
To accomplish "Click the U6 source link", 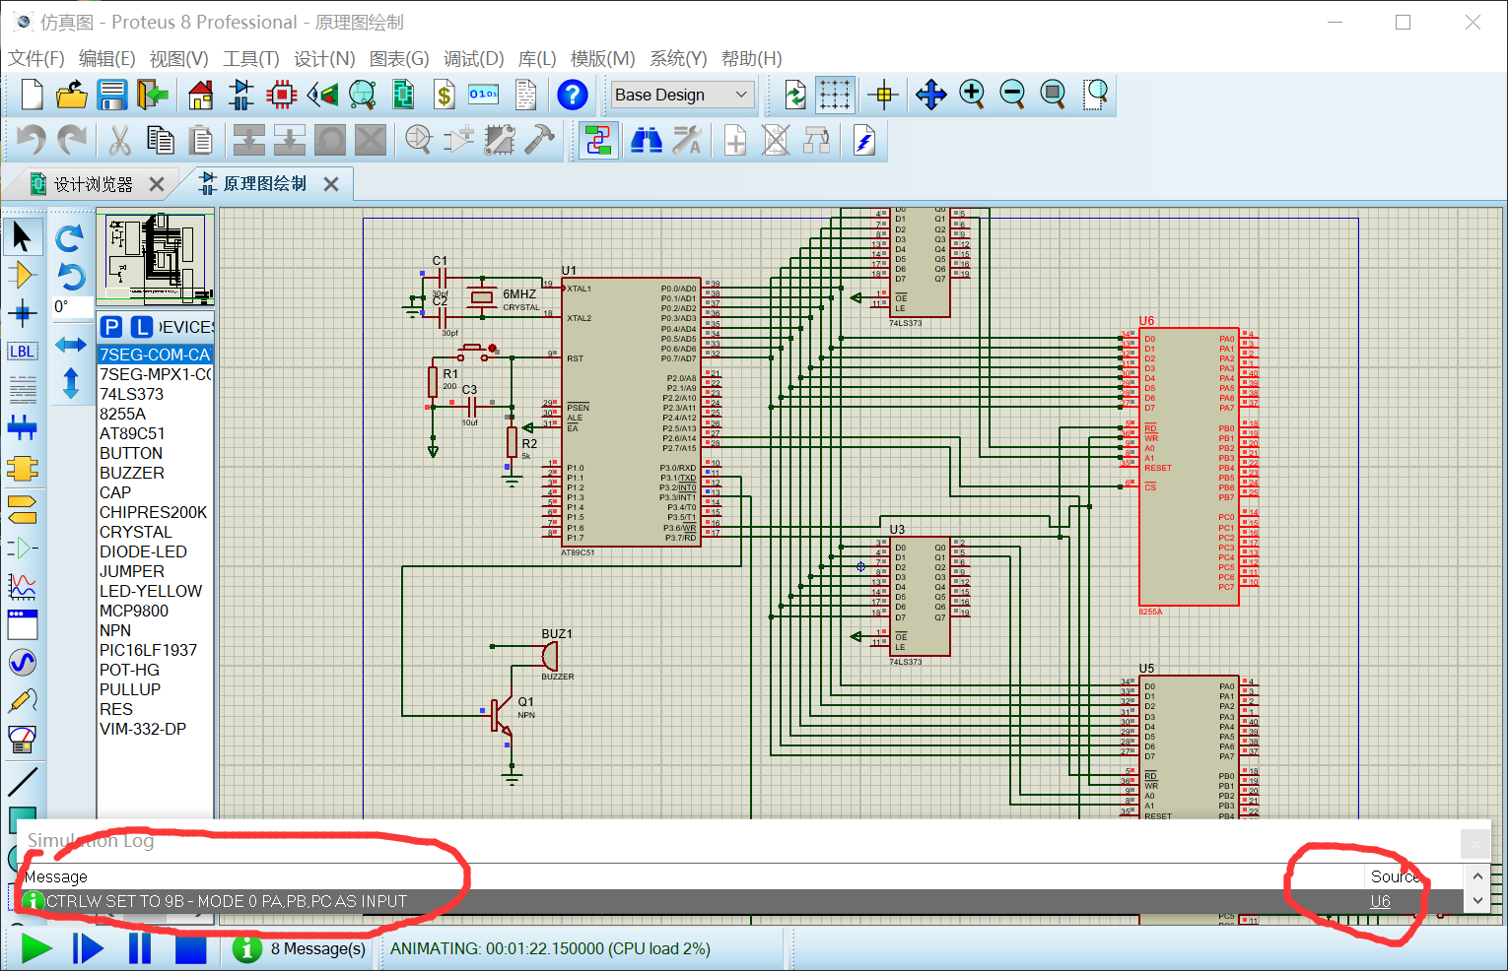I will [x=1380, y=901].
